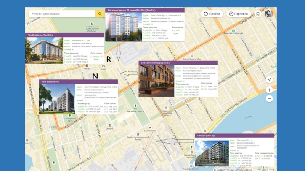Select the Эрарта museum icon
Image resolution: width=305 pixels, height=171 pixels.
109,125
